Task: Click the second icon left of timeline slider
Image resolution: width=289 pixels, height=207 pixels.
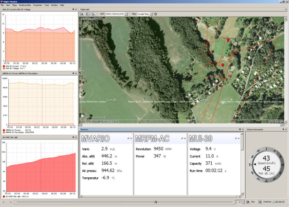Action: click(x=11, y=202)
